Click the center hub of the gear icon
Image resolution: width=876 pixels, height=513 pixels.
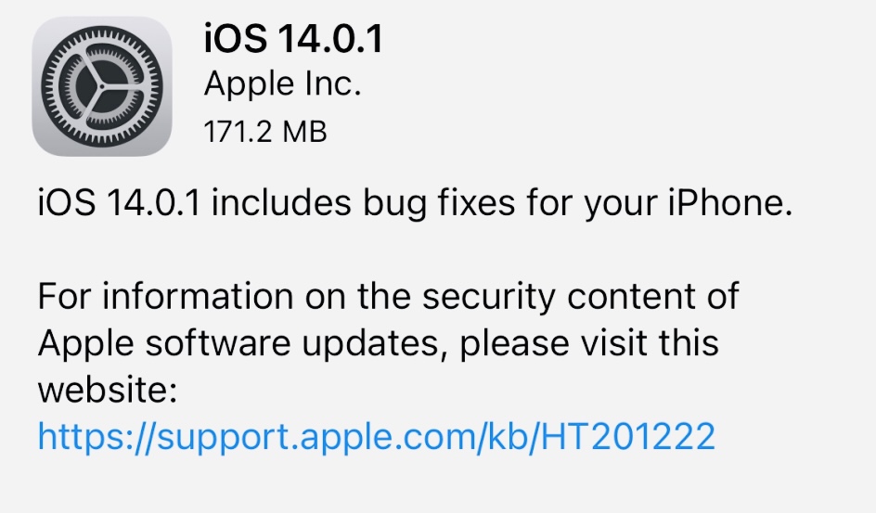(x=102, y=87)
